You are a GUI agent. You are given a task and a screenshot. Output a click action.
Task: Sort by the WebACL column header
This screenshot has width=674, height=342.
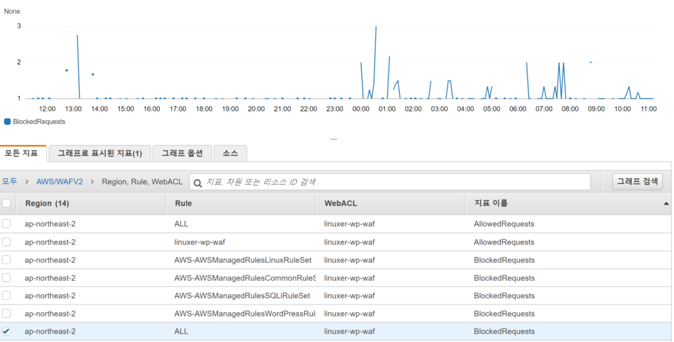point(341,203)
